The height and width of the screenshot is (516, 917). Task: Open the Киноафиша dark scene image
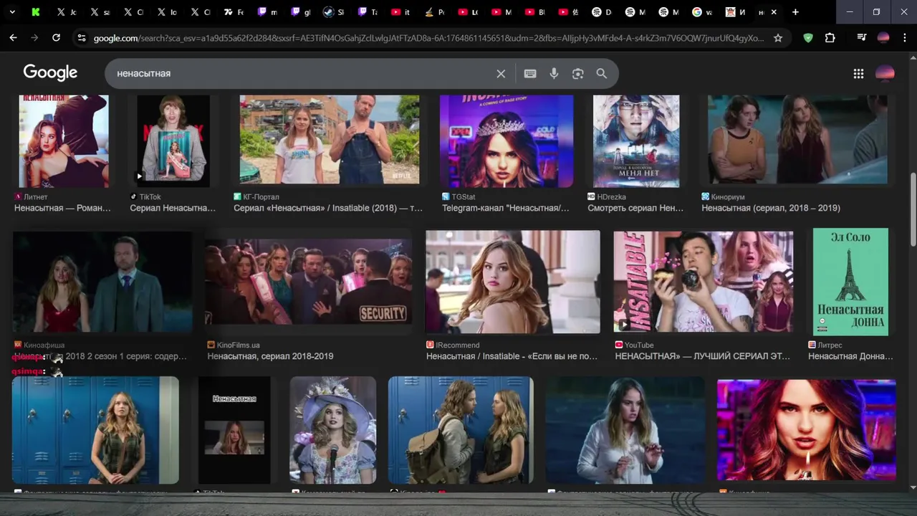(x=102, y=282)
